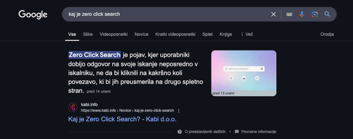Go to the Novice tab

pyautogui.click(x=142, y=34)
